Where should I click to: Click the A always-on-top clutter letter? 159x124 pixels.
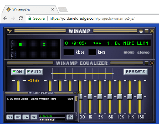click(x=12, y=47)
